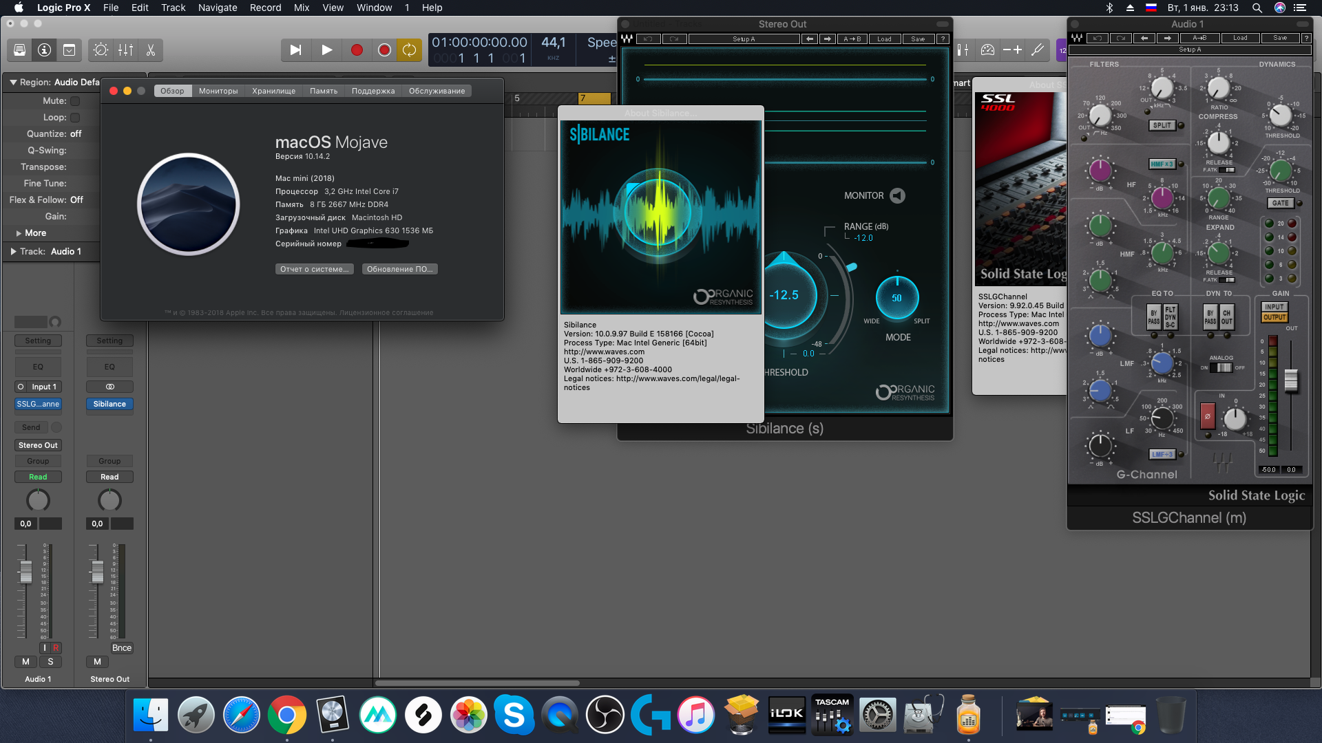
Task: Open the Navigate menu
Action: (x=217, y=8)
